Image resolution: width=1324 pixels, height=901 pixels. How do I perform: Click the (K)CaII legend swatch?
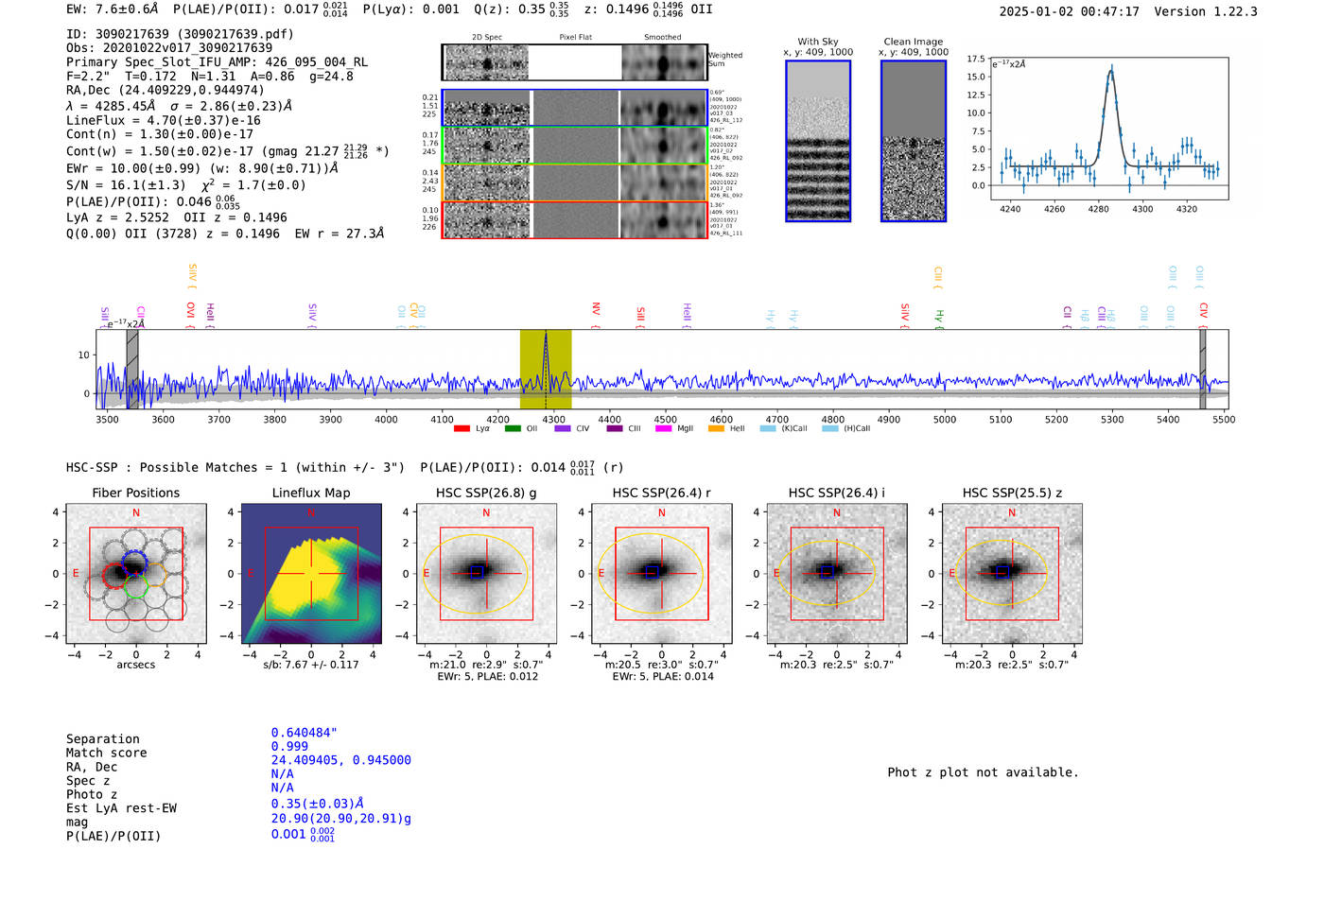point(768,428)
